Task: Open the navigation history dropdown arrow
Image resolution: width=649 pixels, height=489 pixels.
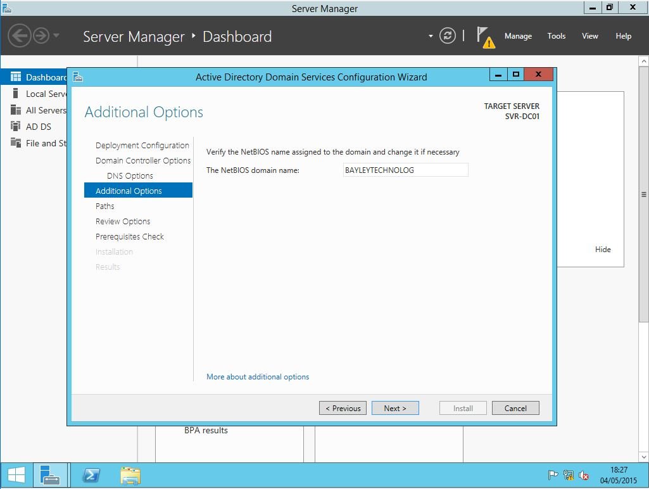Action: click(56, 35)
